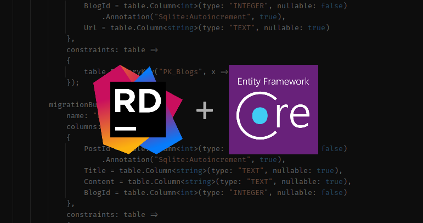Click the 'PostId' identifier in the code

[97, 149]
